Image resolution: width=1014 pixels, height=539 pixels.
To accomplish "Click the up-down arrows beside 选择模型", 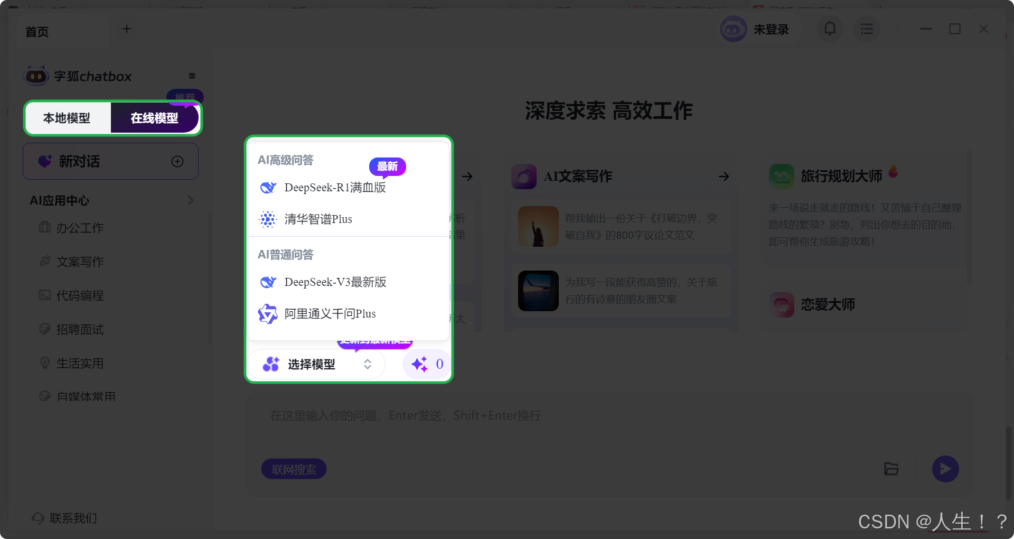I will click(x=368, y=364).
